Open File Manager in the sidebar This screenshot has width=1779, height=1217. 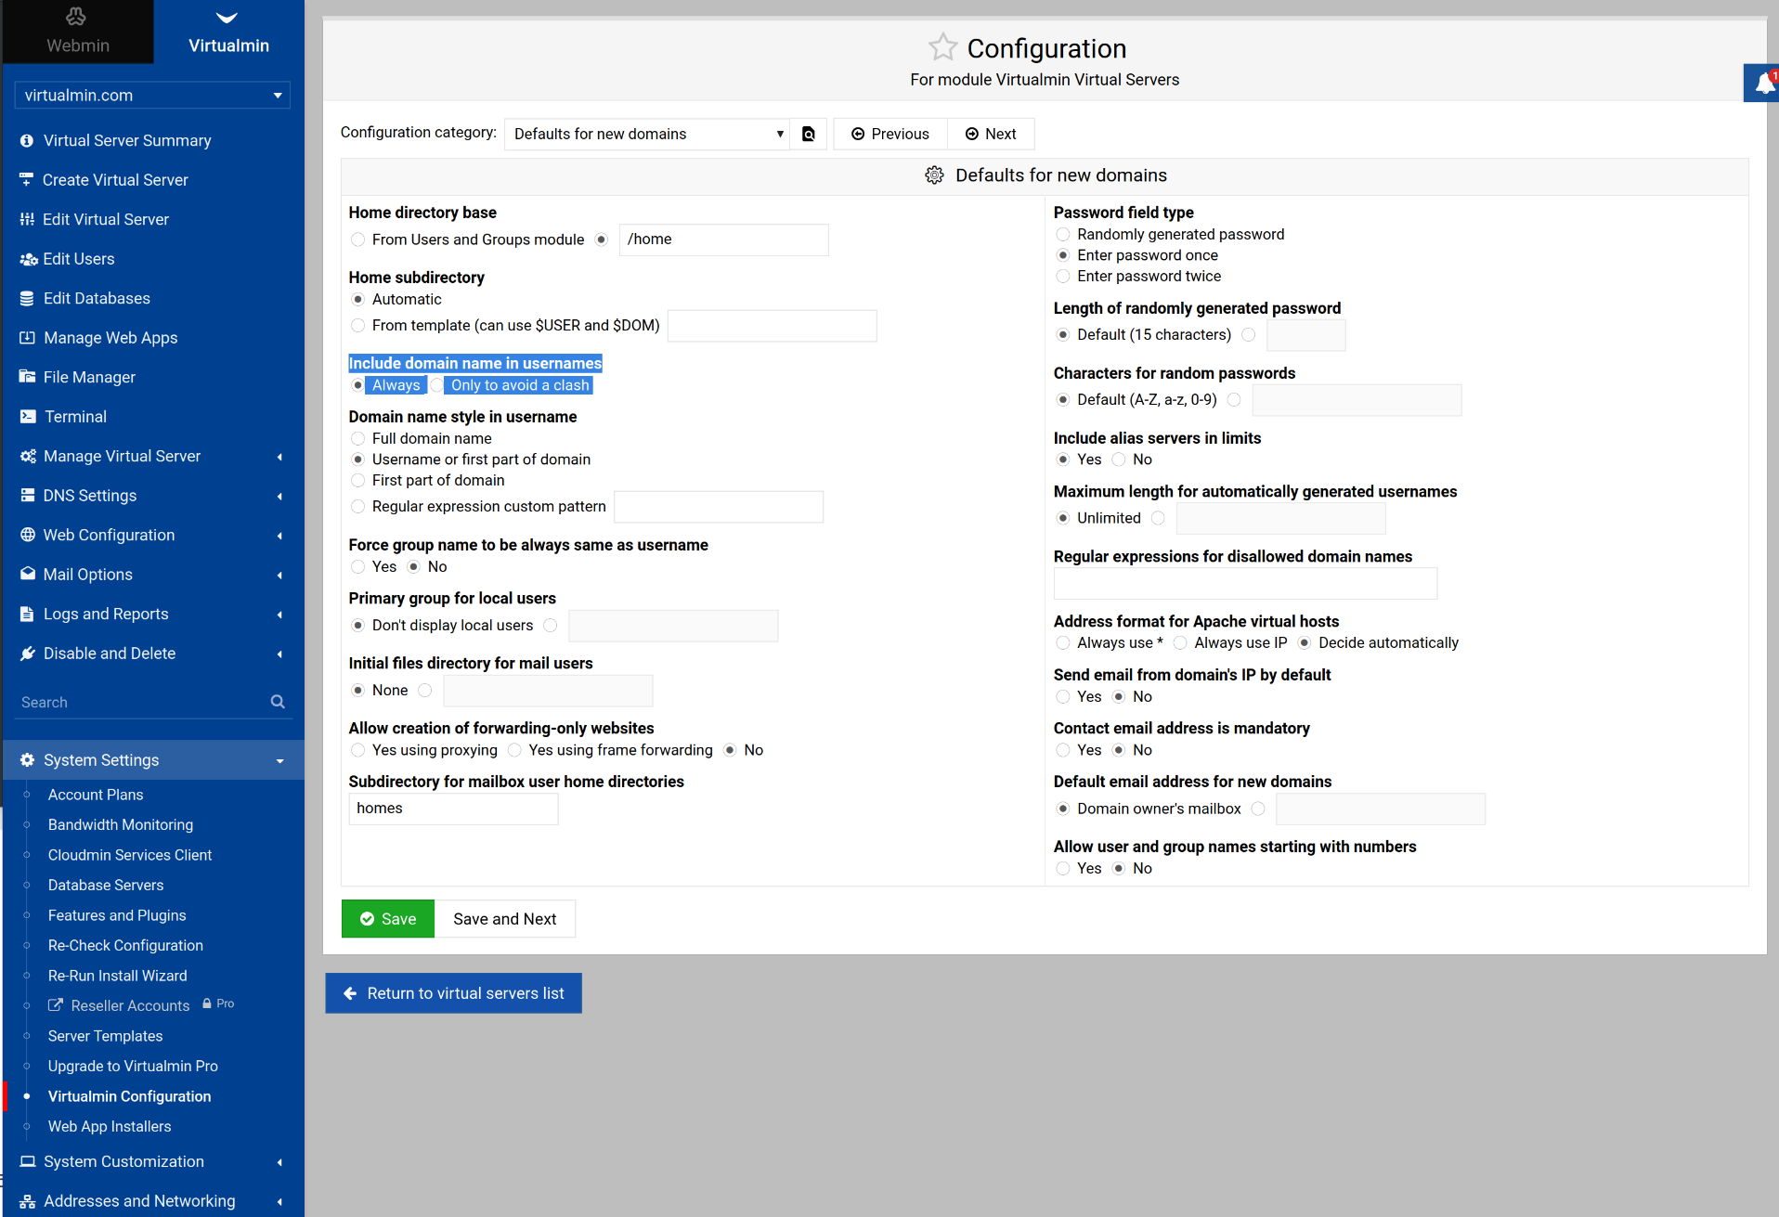(89, 377)
